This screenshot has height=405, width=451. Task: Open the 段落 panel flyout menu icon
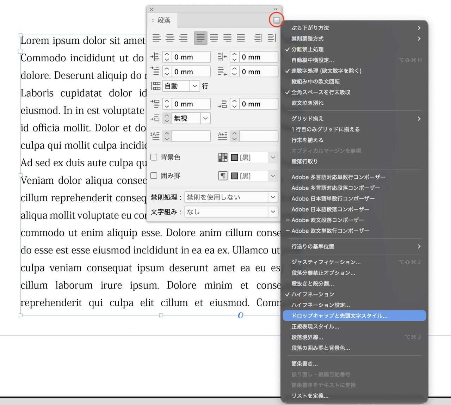point(277,20)
